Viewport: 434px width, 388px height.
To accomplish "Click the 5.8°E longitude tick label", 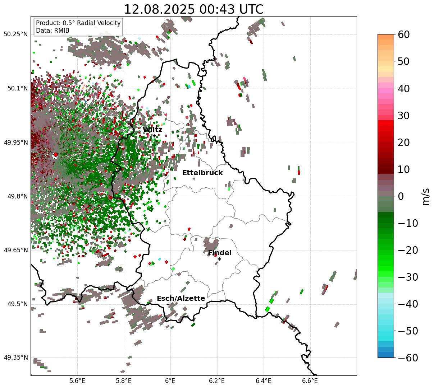I will tap(124, 380).
